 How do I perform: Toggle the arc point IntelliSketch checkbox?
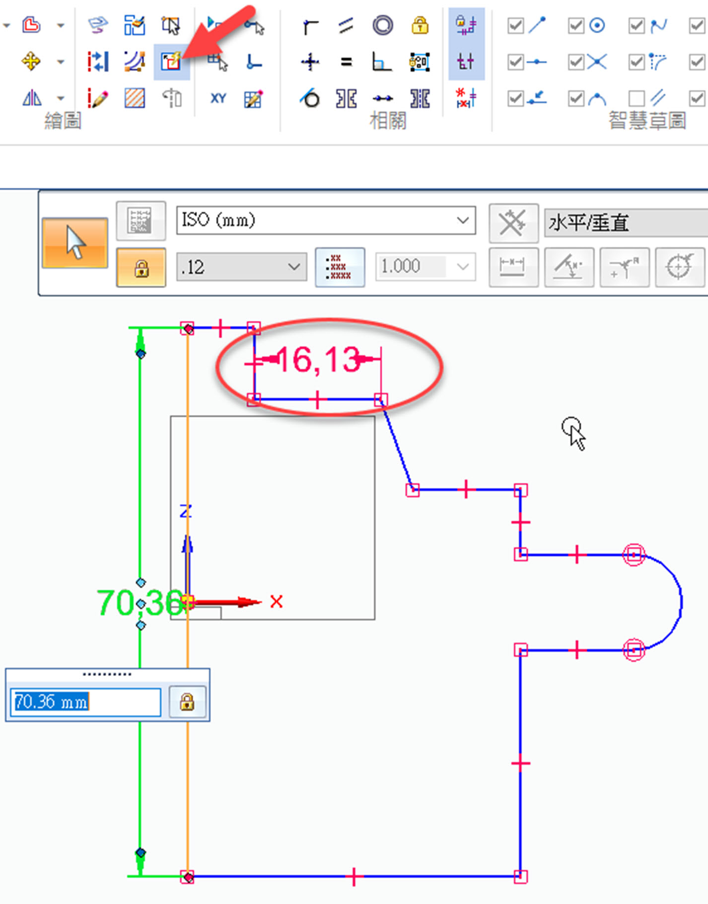tap(576, 98)
